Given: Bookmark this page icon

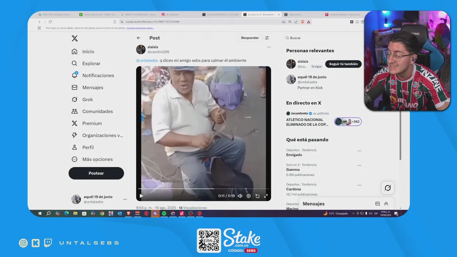Looking at the screenshot, I should click(115, 22).
